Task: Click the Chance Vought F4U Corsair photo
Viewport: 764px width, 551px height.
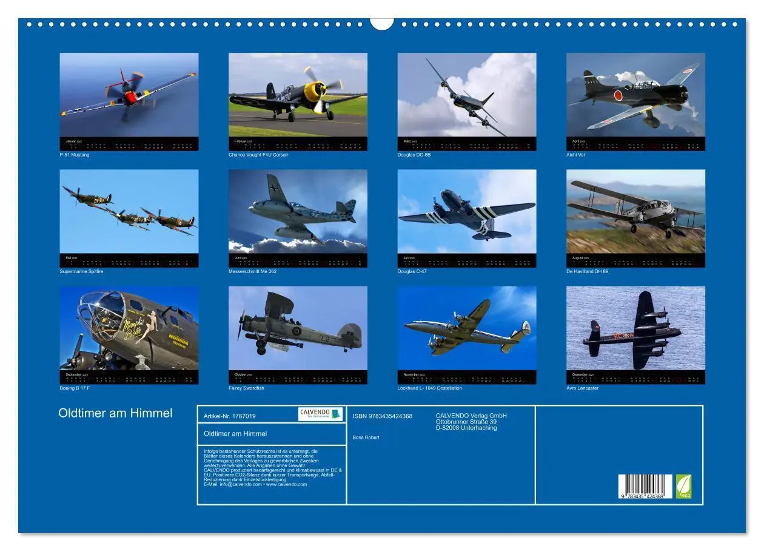Action: [x=298, y=95]
